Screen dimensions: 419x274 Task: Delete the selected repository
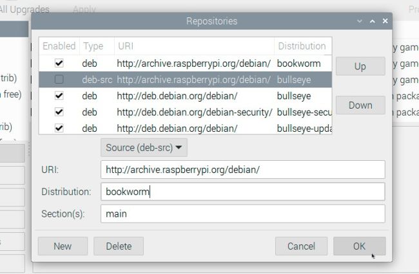point(119,246)
